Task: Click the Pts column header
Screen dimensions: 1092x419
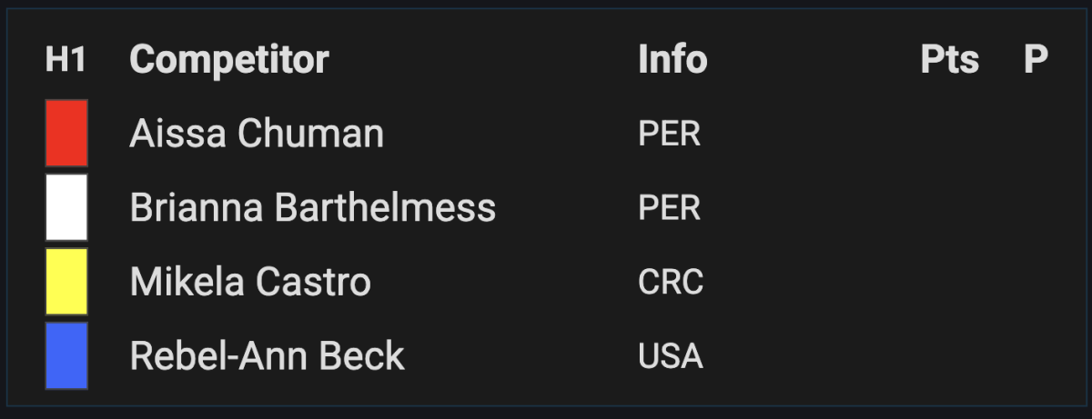Action: (x=949, y=60)
